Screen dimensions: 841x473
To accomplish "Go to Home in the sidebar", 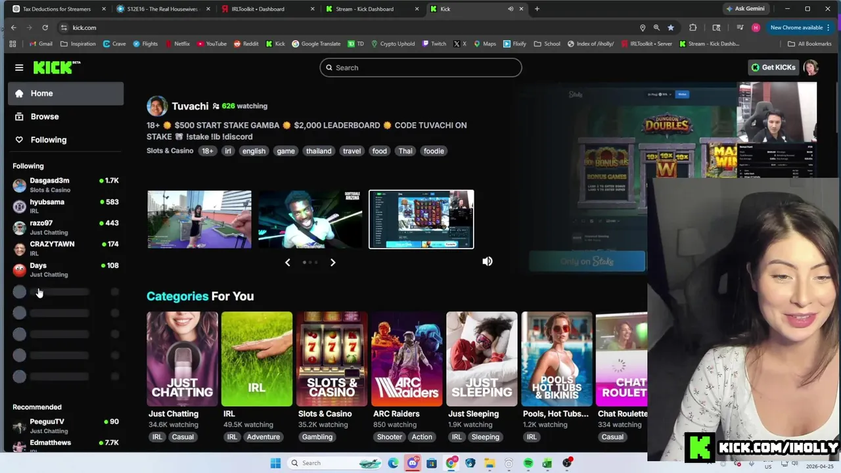I will pyautogui.click(x=66, y=93).
